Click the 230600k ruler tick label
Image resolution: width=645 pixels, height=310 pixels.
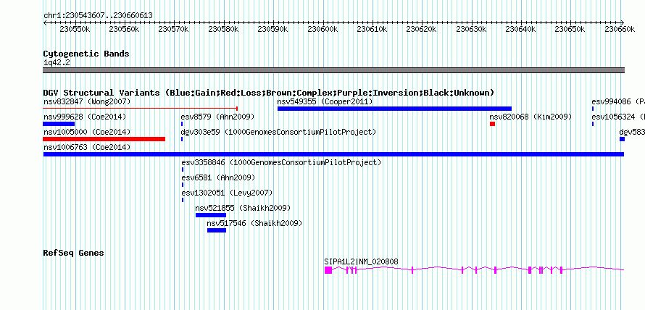(x=322, y=29)
